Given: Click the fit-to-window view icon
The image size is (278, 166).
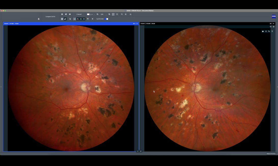Looking at the screenshot, I should [113, 14].
